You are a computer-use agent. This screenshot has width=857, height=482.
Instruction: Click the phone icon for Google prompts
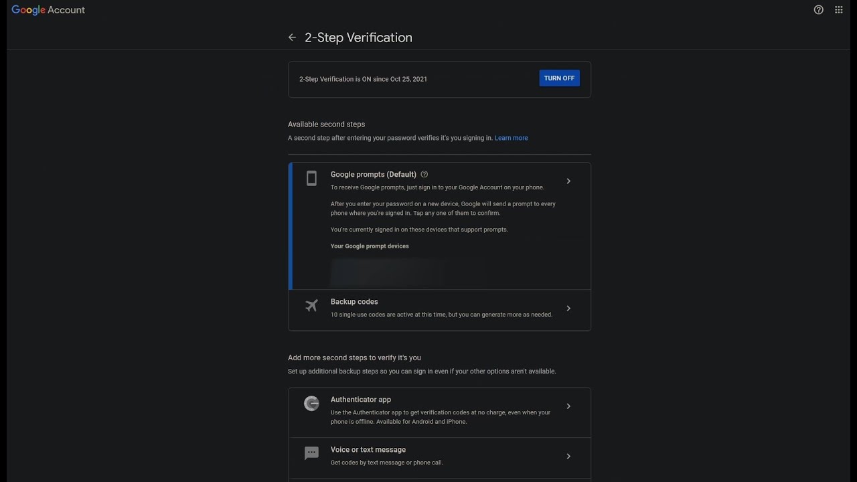point(311,178)
